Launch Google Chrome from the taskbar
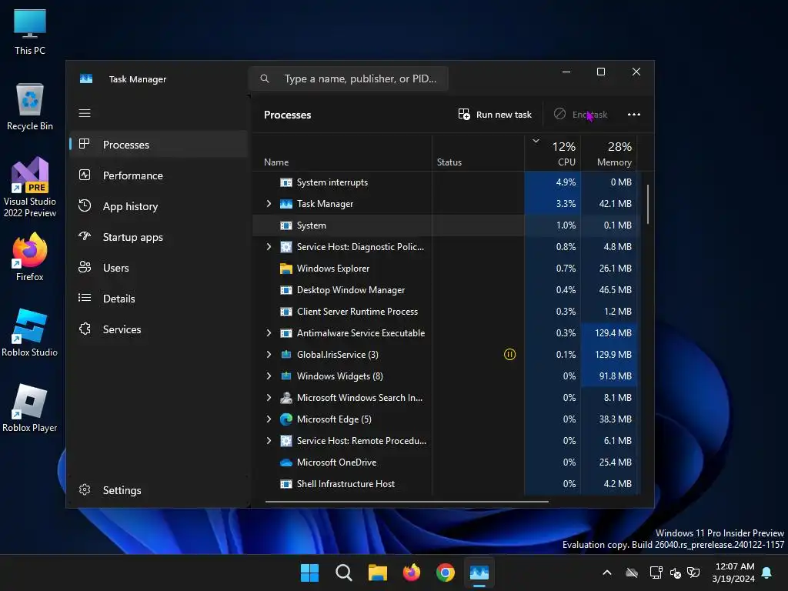 [x=446, y=573]
